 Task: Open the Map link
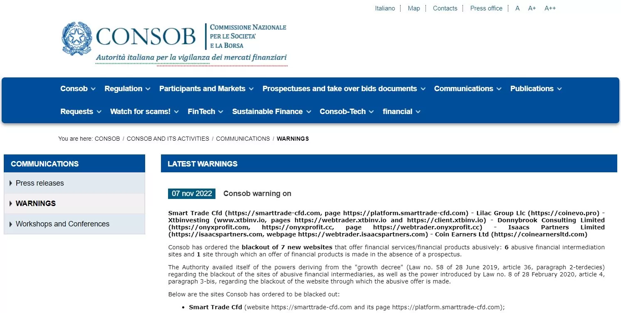(414, 8)
